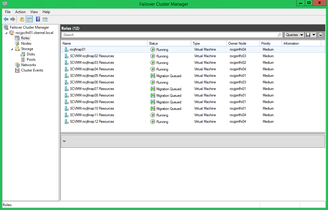Screen dimensions: 328x210
Task: Click Medium priority for rocjfinap12
Action: (x=268, y=122)
